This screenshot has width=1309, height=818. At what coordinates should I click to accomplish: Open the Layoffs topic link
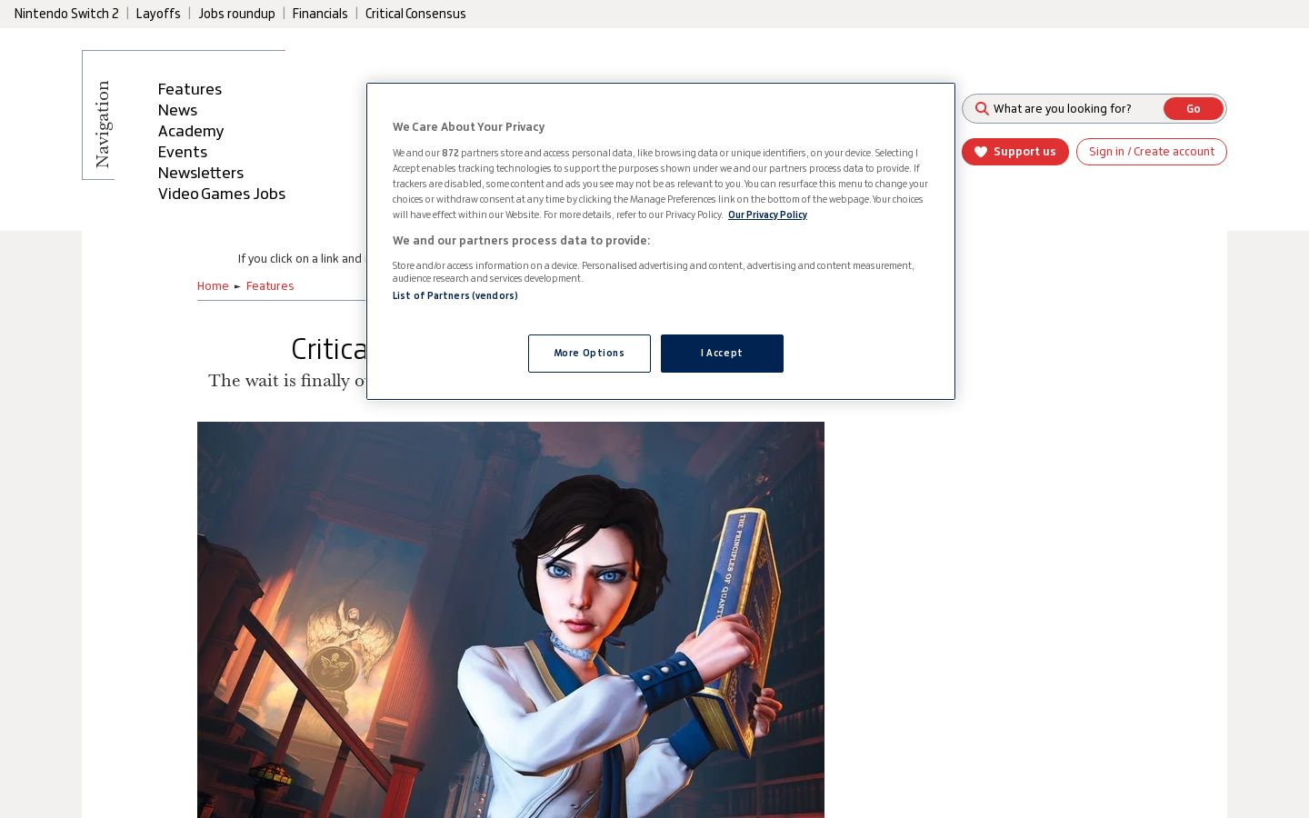pos(158,14)
